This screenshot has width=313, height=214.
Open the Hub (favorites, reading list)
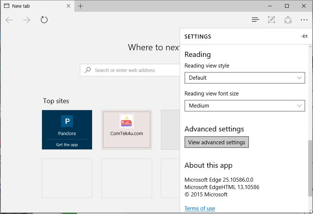[x=255, y=20]
